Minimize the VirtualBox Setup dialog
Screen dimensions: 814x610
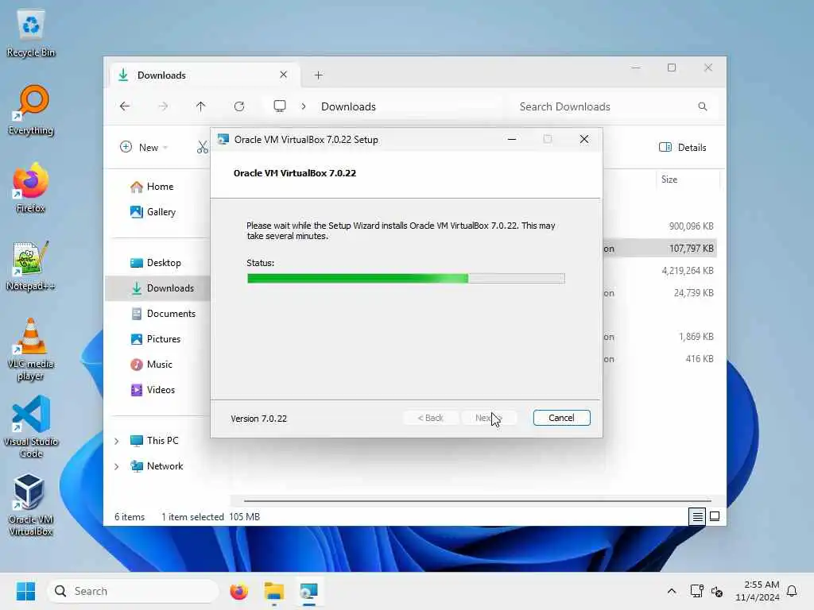click(x=512, y=140)
